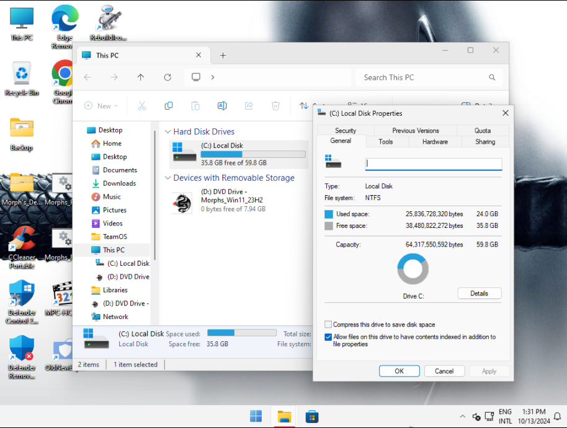This screenshot has height=428, width=567.
Task: Click the Sort arrows icon in toolbar
Action: point(304,106)
